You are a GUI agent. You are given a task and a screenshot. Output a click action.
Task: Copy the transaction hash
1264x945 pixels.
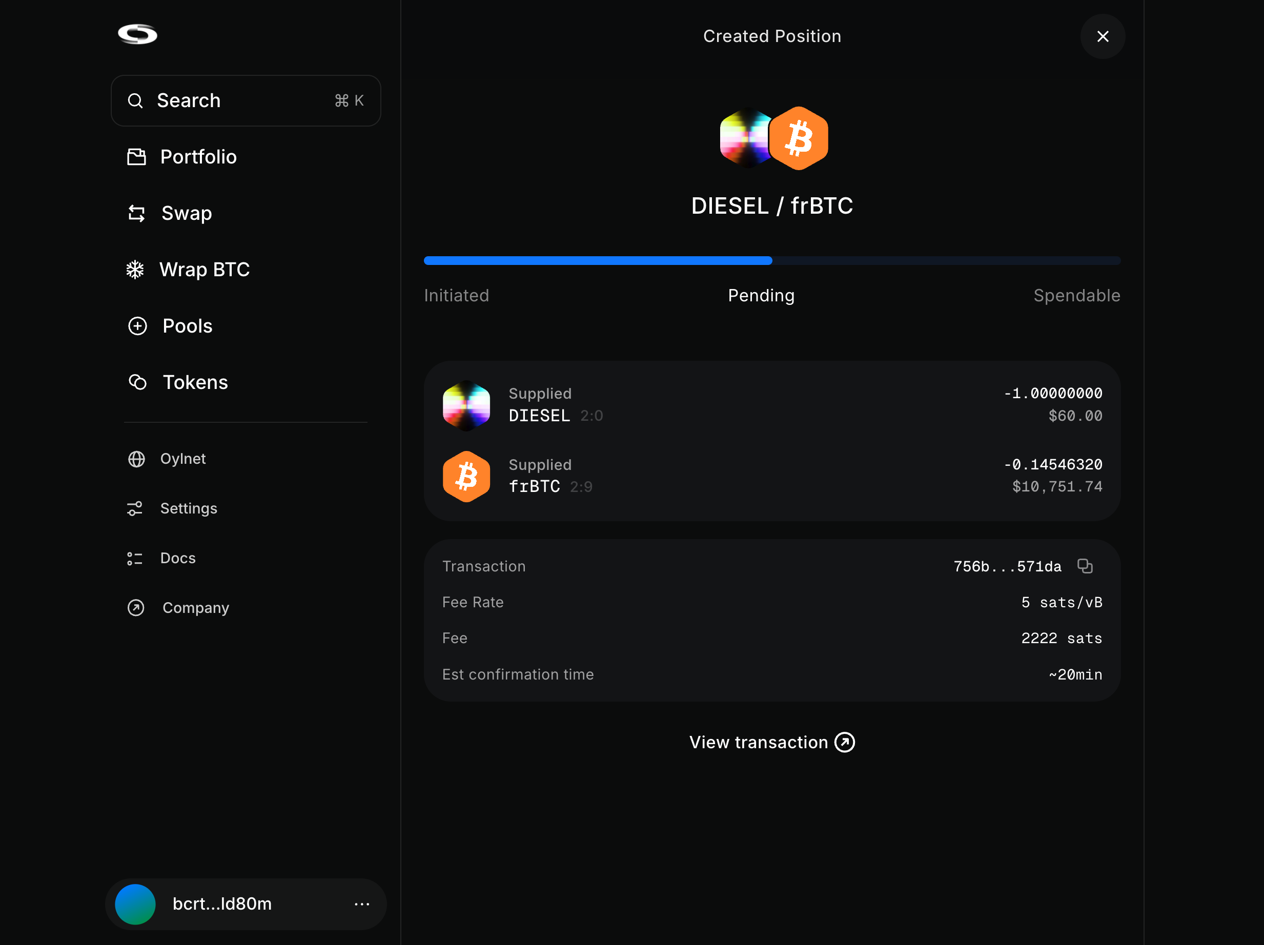1085,566
